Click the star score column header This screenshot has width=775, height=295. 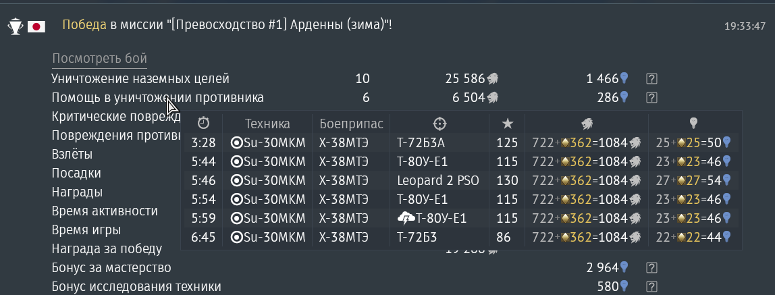pyautogui.click(x=508, y=124)
